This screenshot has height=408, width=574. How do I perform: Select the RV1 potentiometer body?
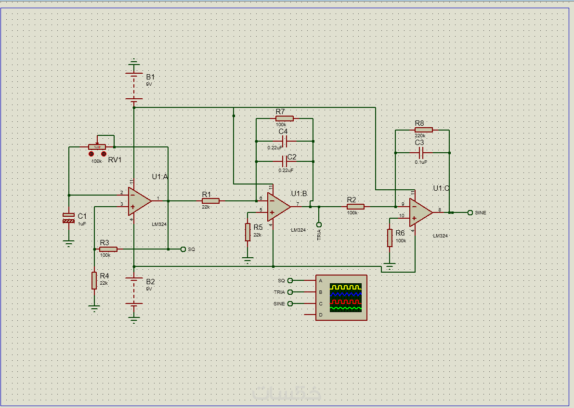[97, 147]
